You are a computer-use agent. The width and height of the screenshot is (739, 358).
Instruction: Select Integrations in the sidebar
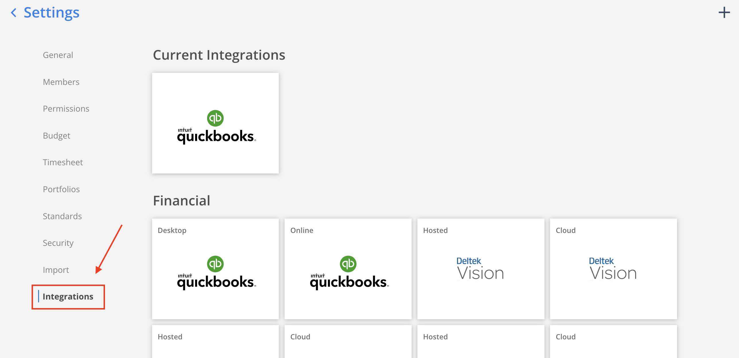coord(68,297)
